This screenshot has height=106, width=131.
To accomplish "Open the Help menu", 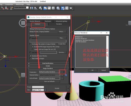I will (x=28, y=4).
